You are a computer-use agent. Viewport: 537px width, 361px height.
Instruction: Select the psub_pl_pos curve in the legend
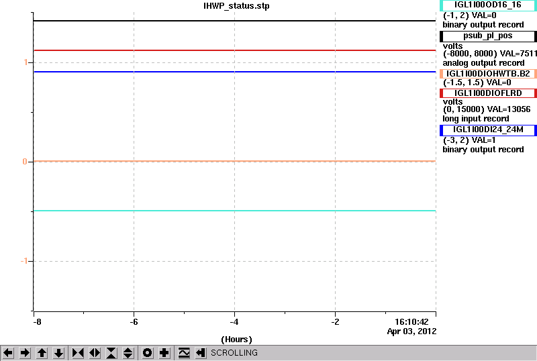[x=488, y=36]
